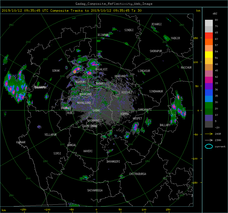
Task: Click the image title 'Gadag_Composite_Reflectivity_Web_Image'
Action: pyautogui.click(x=114, y=4)
